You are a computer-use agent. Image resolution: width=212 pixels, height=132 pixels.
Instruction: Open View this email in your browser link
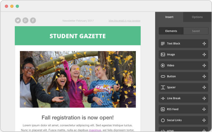124,21
